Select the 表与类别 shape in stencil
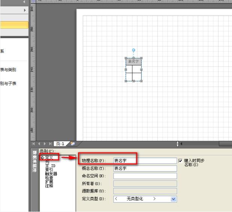 8,70
